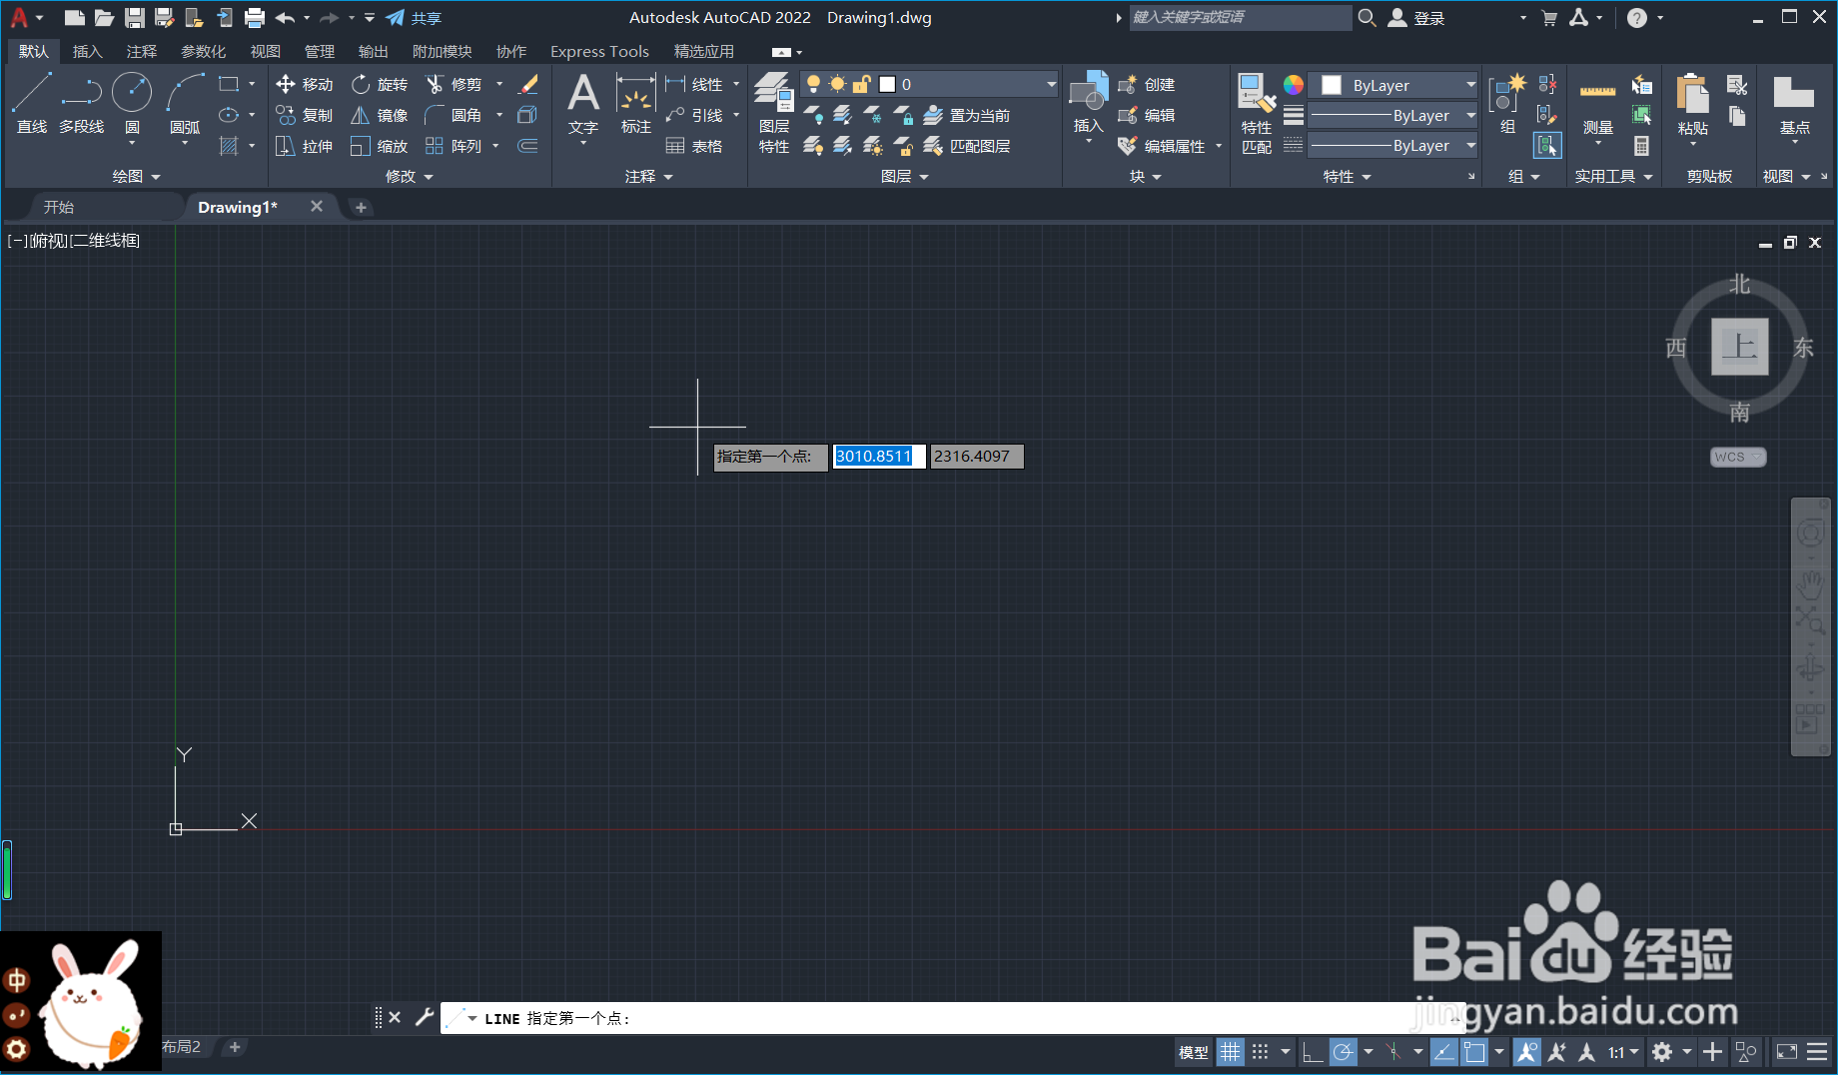Click white color swatch beside ByLayer

point(1331,85)
